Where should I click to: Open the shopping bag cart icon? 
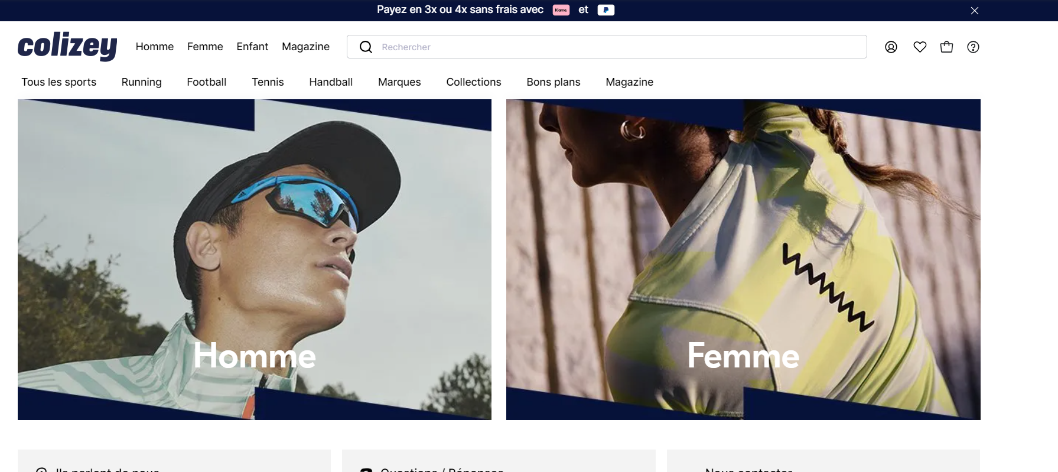[946, 47]
